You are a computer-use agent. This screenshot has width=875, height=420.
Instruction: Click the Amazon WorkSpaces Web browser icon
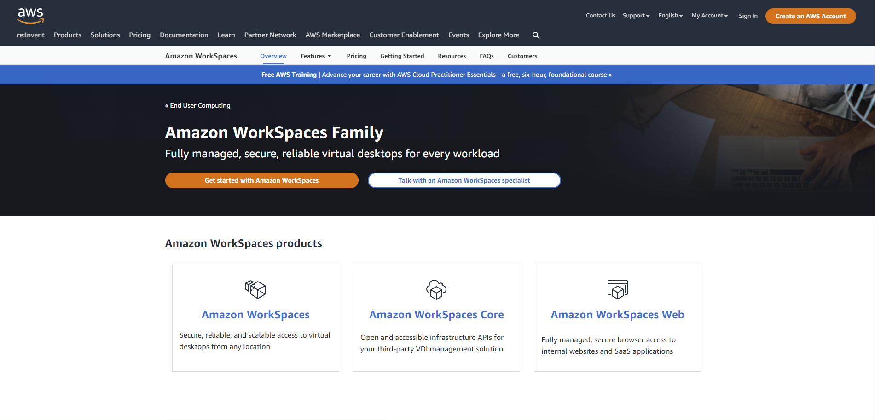click(617, 289)
